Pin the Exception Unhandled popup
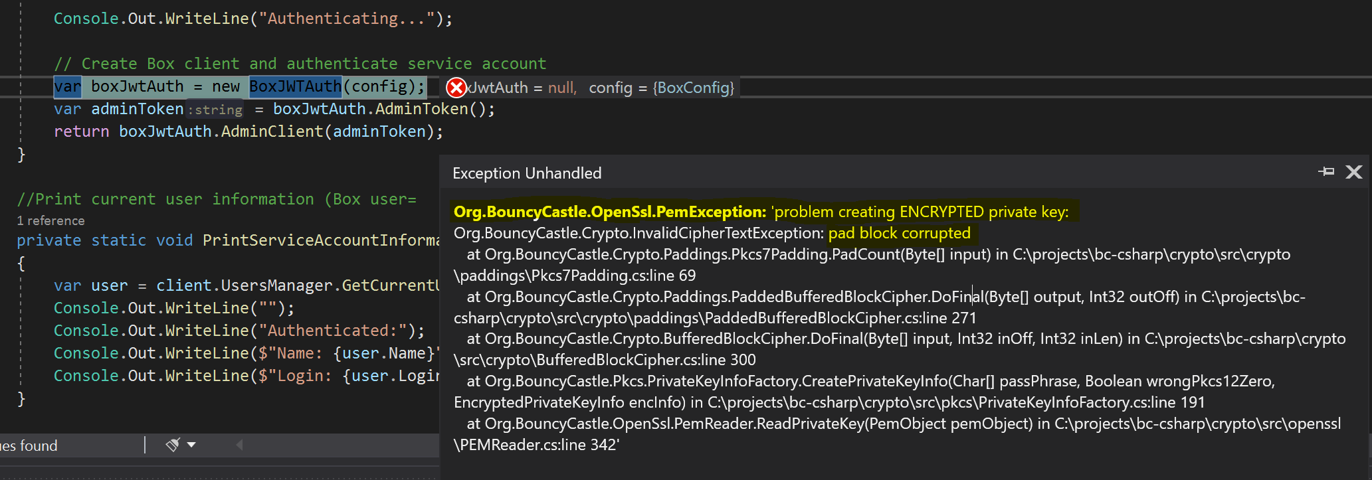Viewport: 1372px width, 480px height. 1327,172
